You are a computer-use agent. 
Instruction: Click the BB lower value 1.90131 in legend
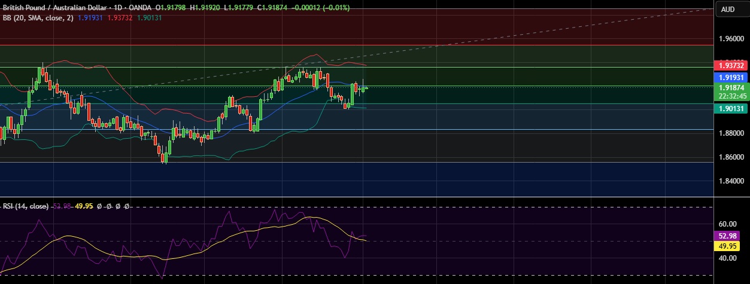(x=149, y=18)
